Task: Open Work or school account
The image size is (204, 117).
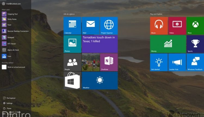Action: [x=14, y=67]
